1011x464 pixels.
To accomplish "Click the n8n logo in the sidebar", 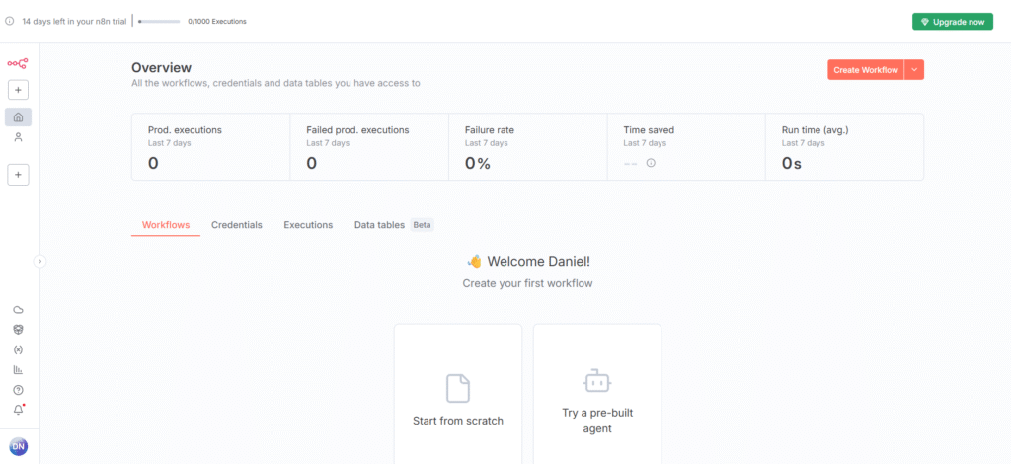I will tap(18, 63).
